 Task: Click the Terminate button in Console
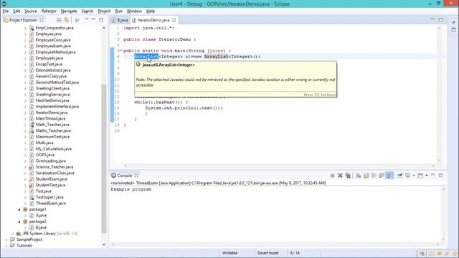[x=332, y=176]
